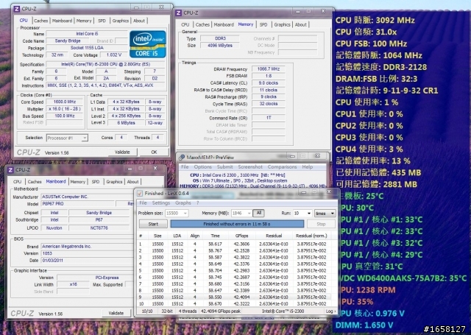Click the Z icon in the title bar of the CPU-Z window showing Motherboard info
Image resolution: width=471 pixels, height=335 pixels.
[x=10, y=170]
